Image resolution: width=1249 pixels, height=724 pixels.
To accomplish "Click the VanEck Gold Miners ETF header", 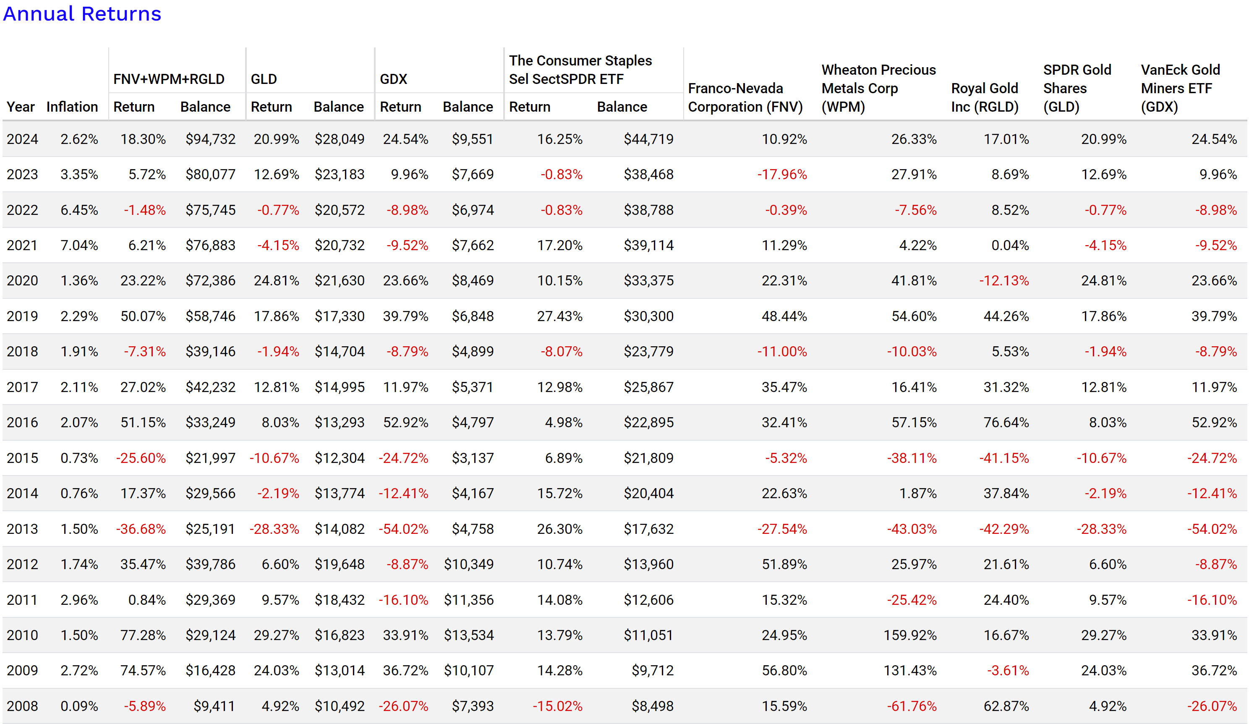I will (x=1180, y=88).
